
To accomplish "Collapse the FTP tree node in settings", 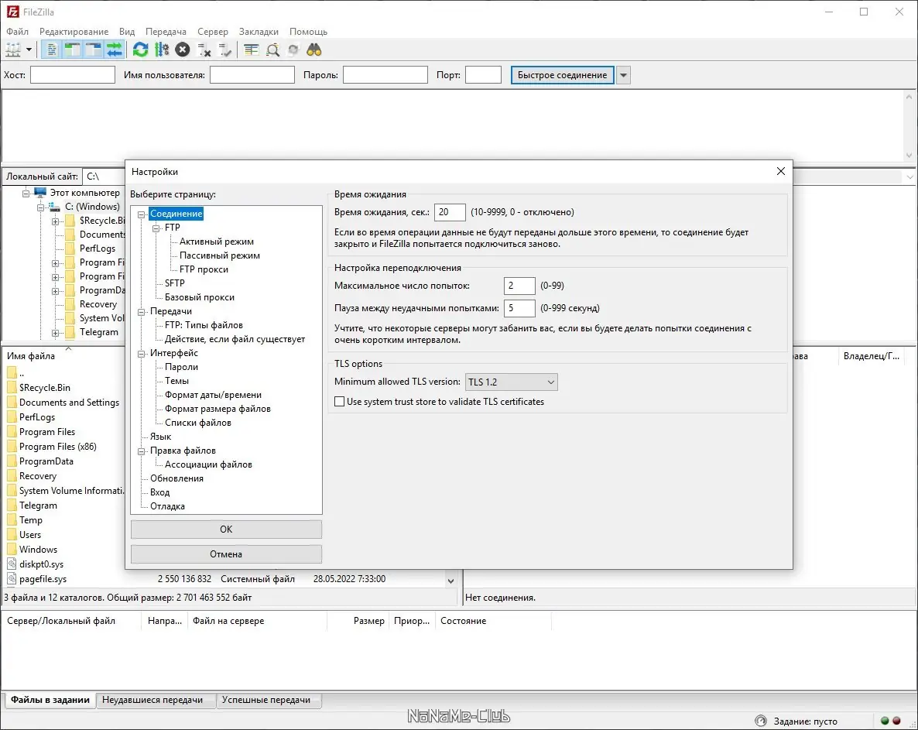I will 156,228.
